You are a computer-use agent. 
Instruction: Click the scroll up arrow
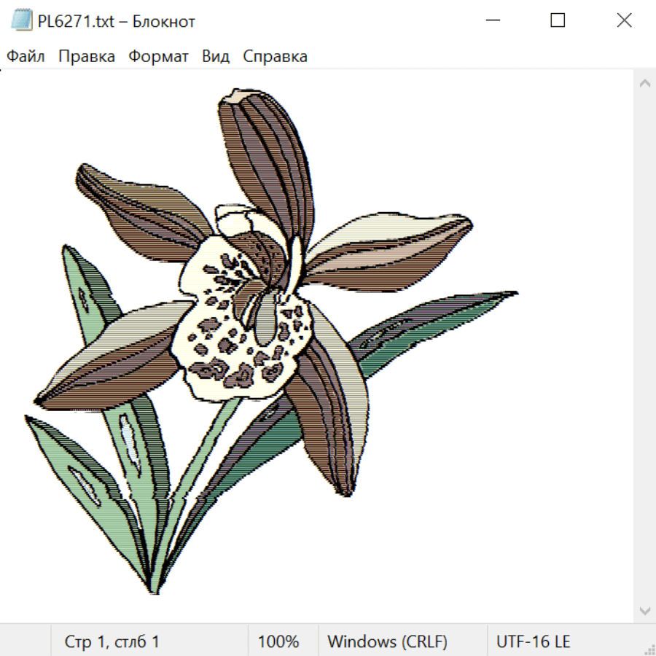tap(644, 84)
